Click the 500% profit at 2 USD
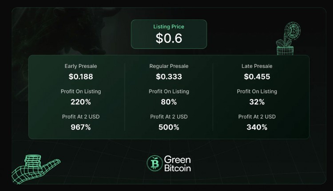This screenshot has width=333, height=191. click(x=169, y=127)
